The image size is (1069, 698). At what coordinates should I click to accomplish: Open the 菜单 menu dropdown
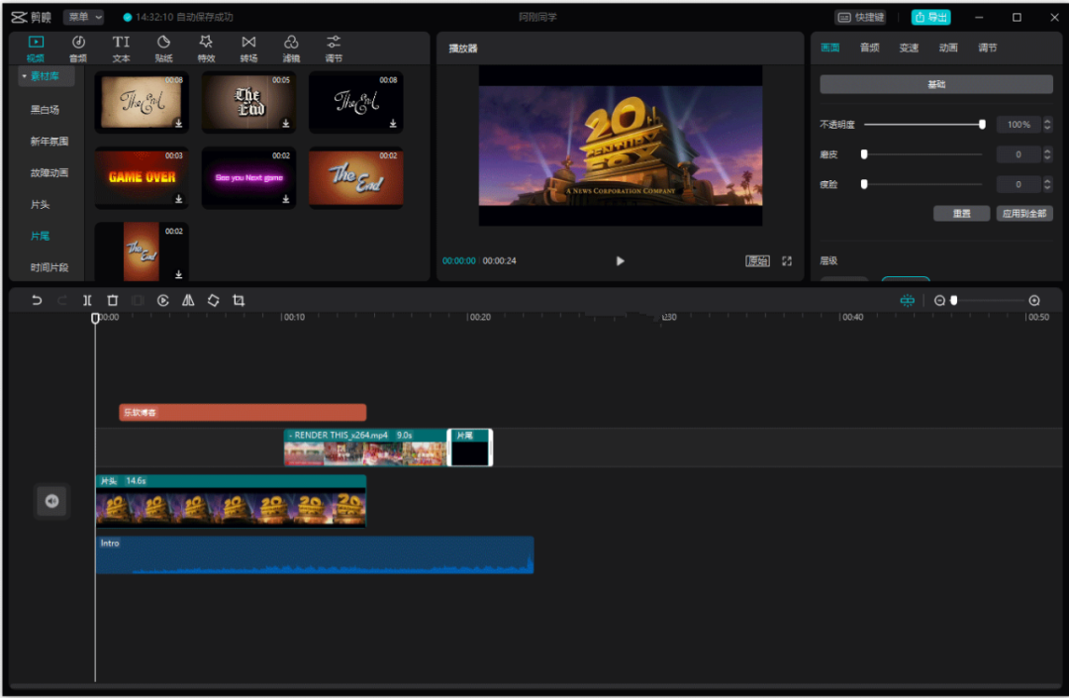coord(83,17)
